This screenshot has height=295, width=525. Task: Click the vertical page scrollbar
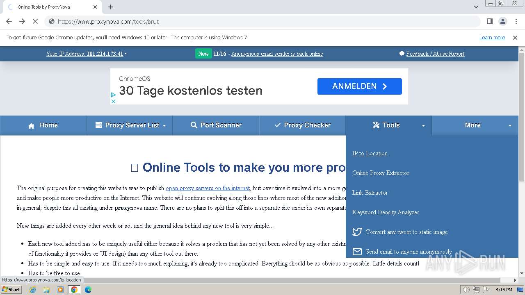pos(522,117)
